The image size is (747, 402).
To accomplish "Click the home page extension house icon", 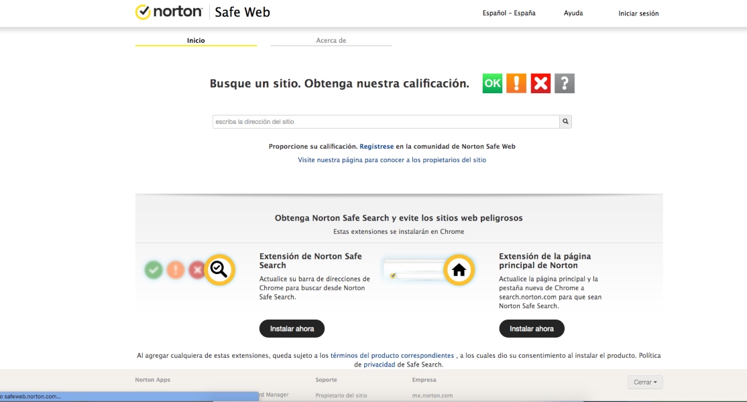I will click(459, 270).
